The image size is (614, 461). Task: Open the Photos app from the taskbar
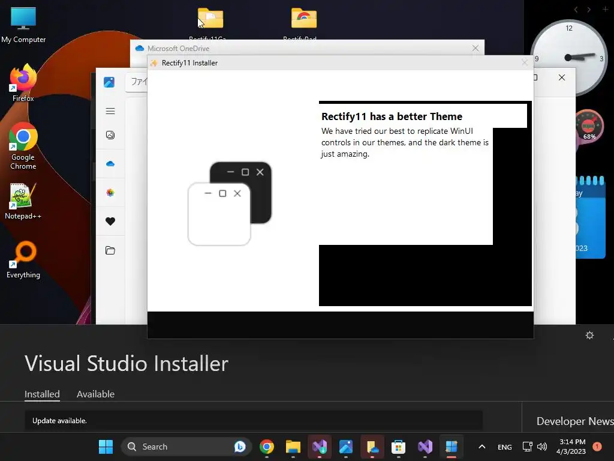[x=346, y=447]
